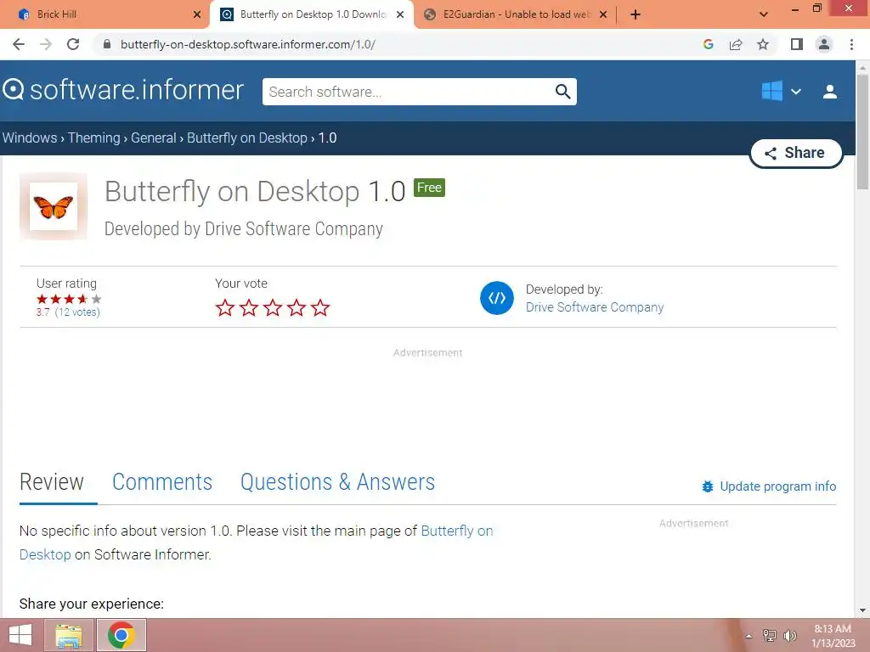The height and width of the screenshot is (652, 870).
Task: Show hidden tray icons
Action: coord(749,636)
